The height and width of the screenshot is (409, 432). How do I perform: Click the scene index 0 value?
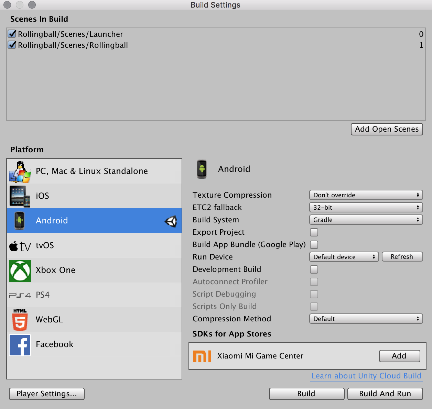tap(421, 34)
